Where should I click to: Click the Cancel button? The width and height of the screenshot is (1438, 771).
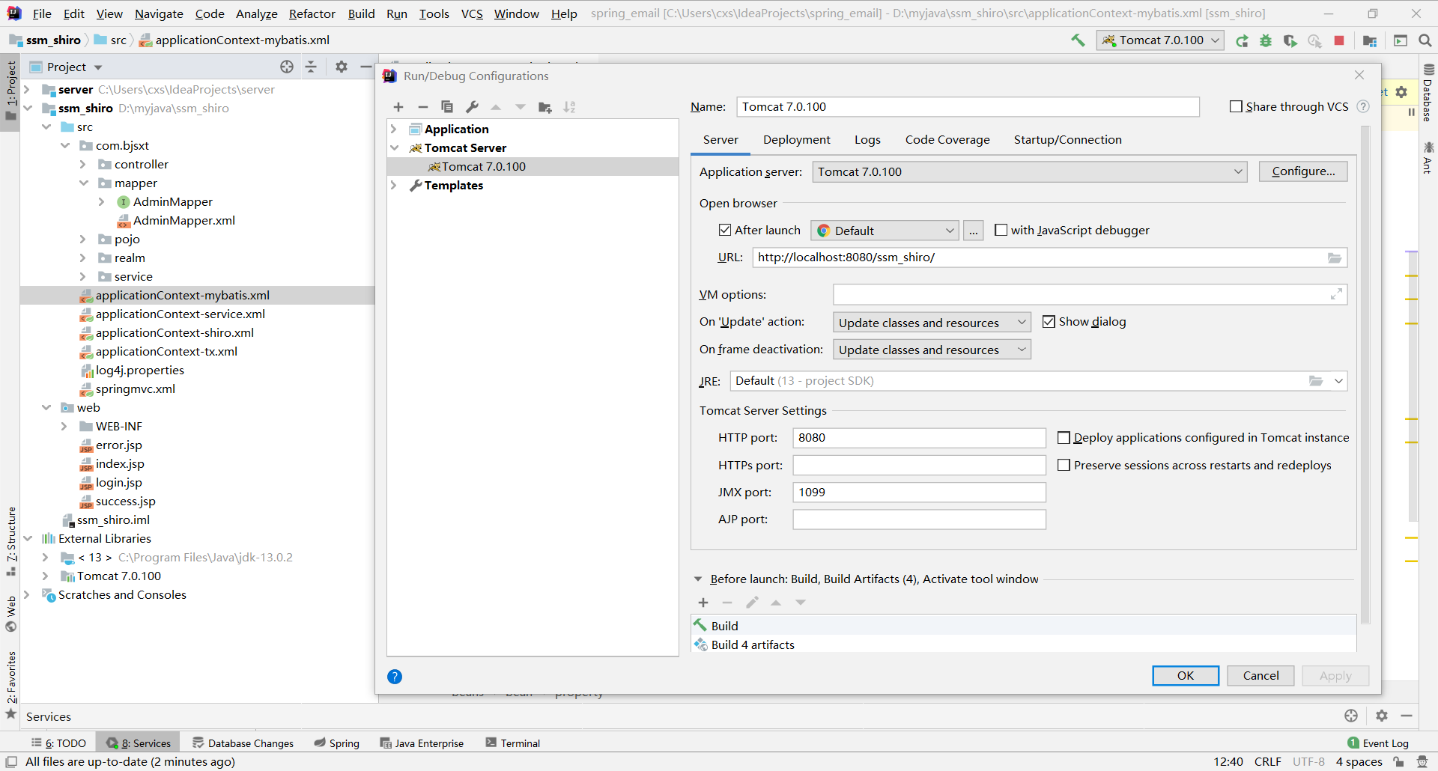(1261, 676)
